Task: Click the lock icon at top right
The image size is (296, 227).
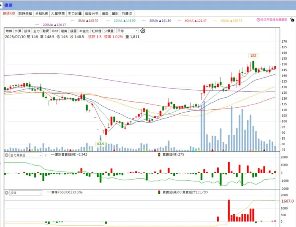Action: pyautogui.click(x=292, y=20)
